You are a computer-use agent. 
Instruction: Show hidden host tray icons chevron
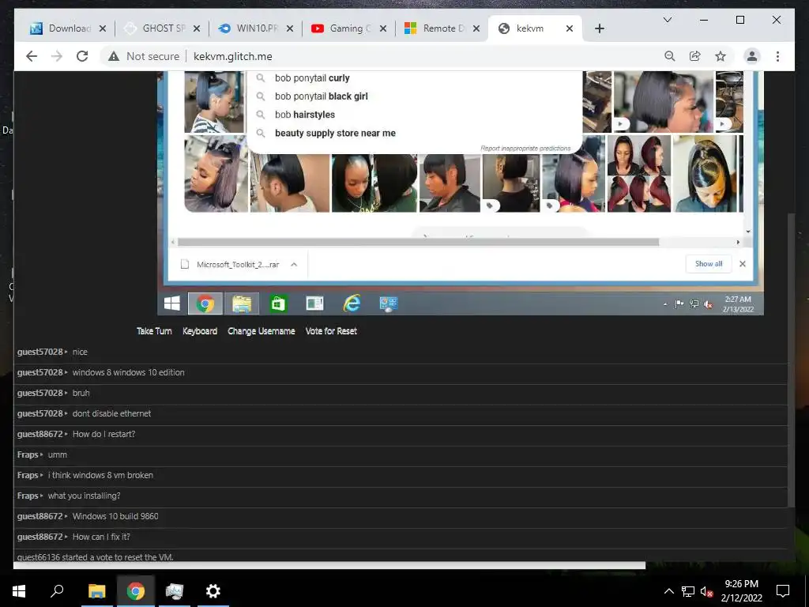coord(668,591)
